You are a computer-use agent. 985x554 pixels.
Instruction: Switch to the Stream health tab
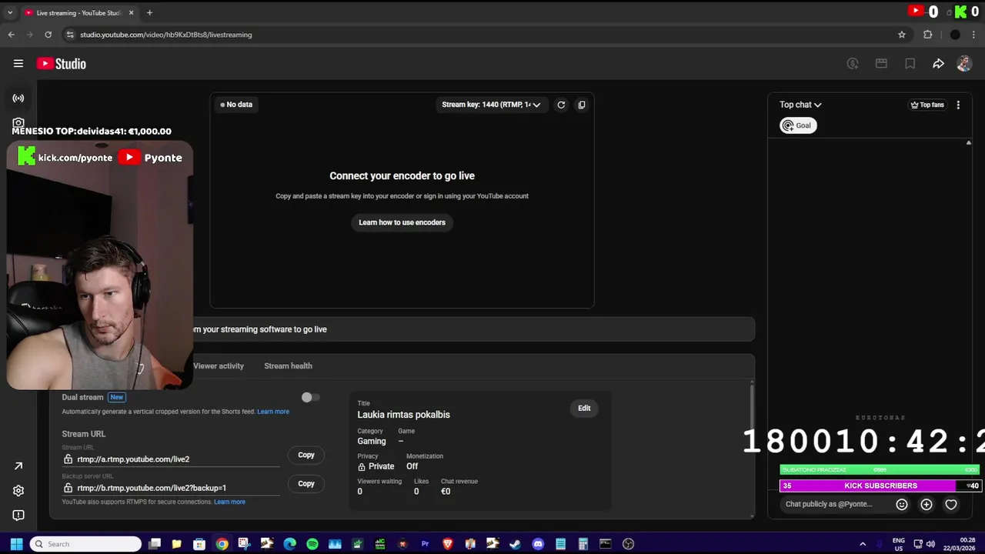pos(288,366)
